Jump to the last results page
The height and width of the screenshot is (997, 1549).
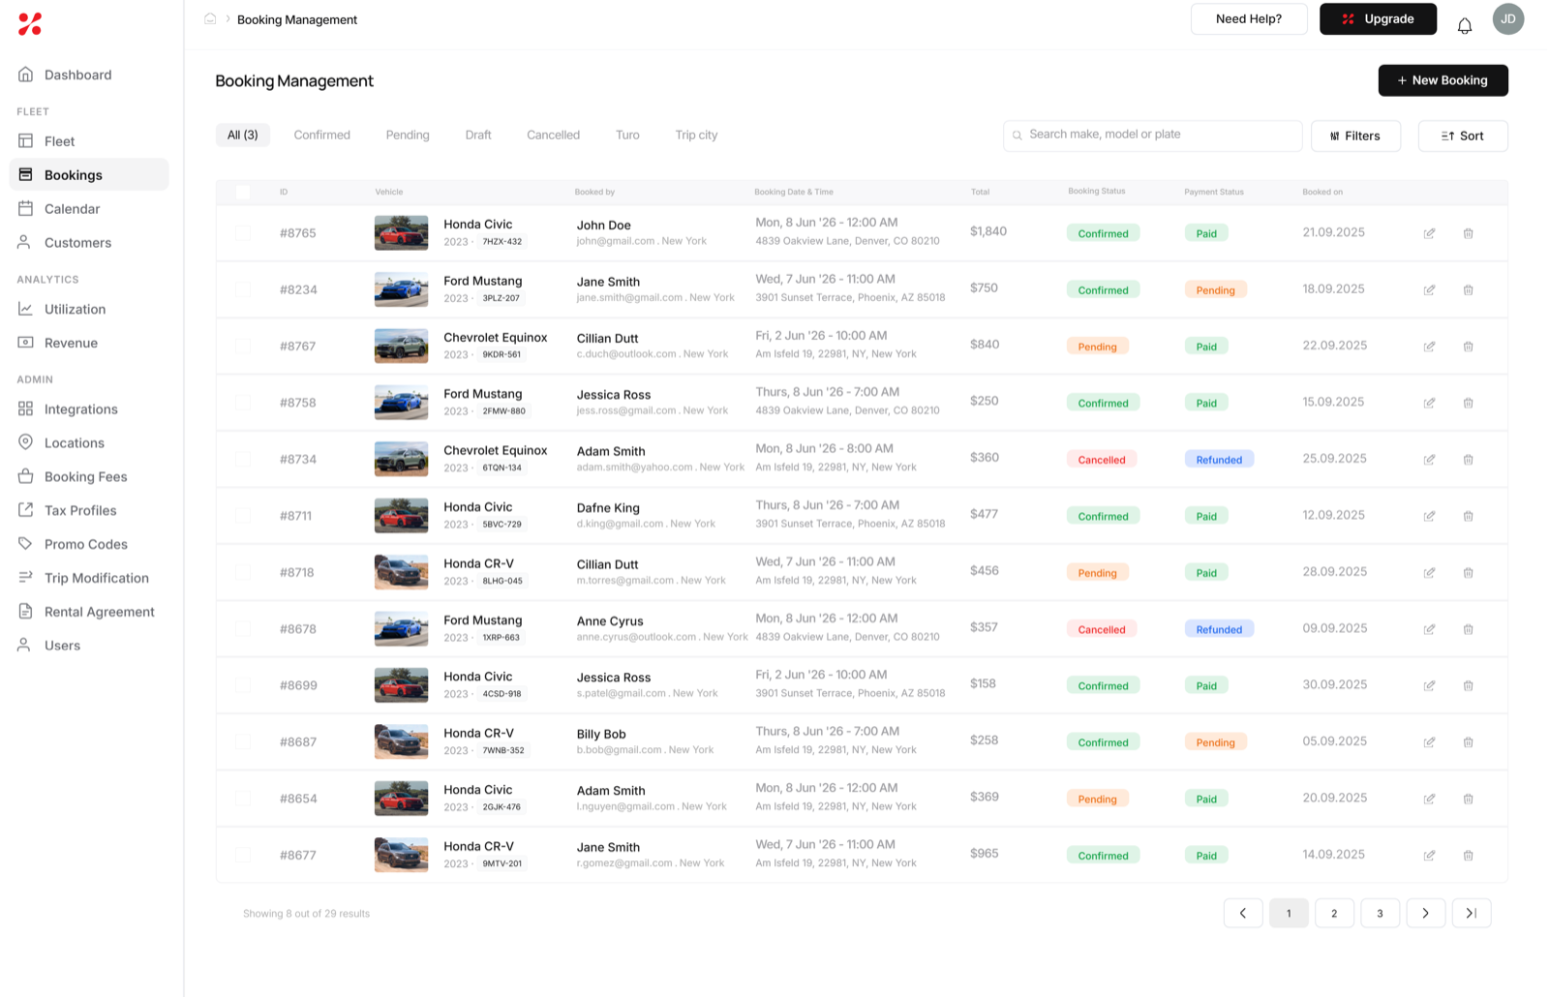(1472, 913)
